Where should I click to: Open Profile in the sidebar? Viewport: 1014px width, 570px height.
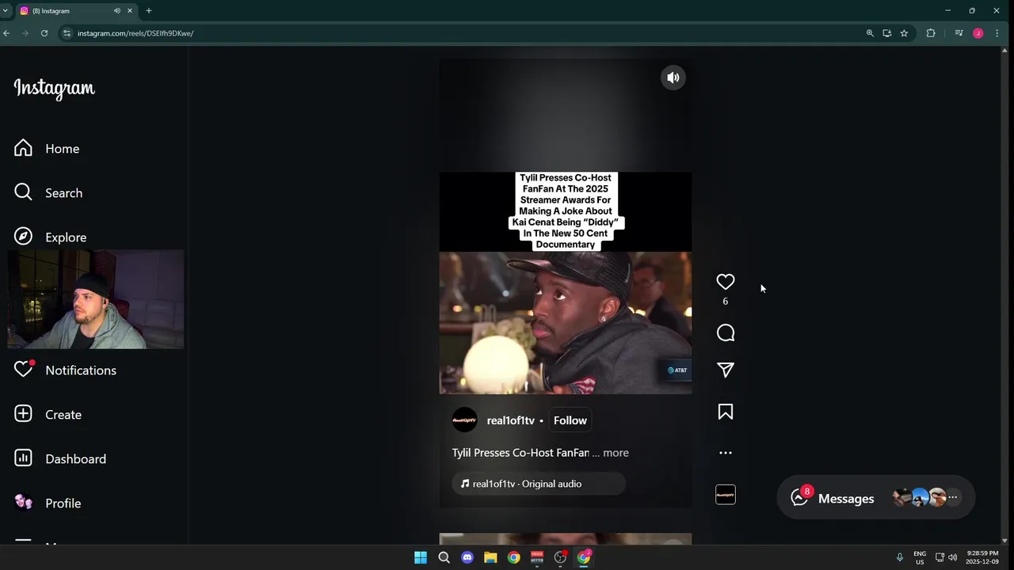tap(48, 503)
